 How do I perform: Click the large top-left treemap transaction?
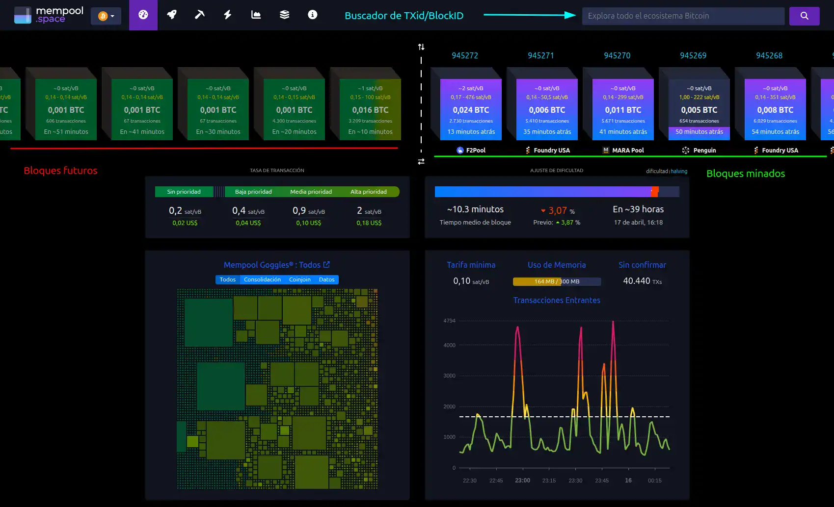[x=208, y=322]
